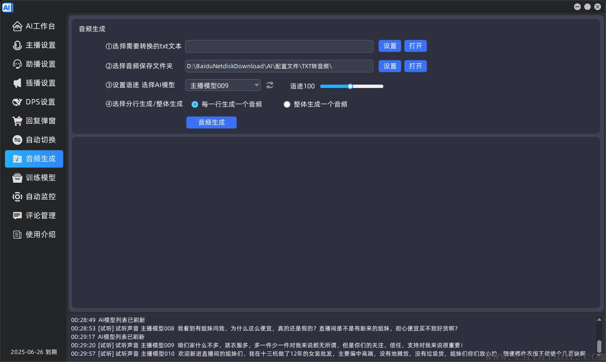The image size is (606, 362).
Task: Refresh the AI model list
Action: (x=269, y=85)
